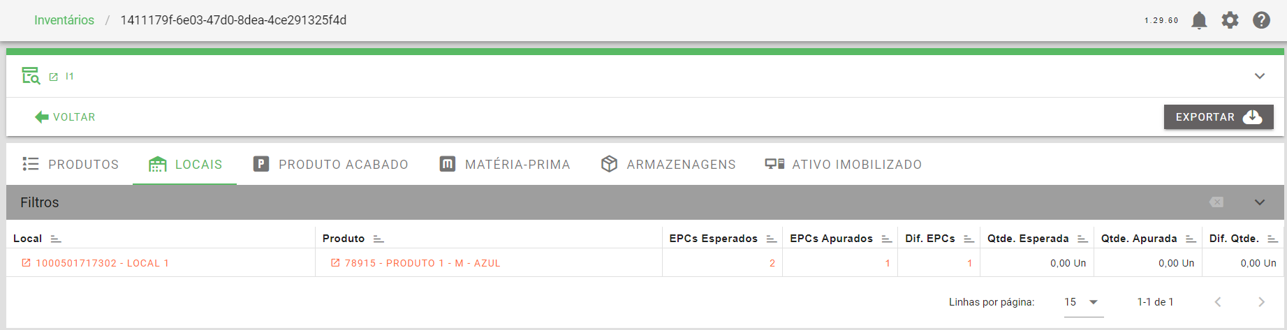Click the help question mark icon

click(1261, 20)
